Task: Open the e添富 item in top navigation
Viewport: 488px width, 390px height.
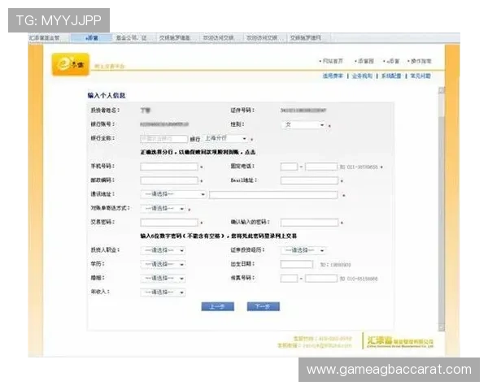Action: pyautogui.click(x=391, y=61)
